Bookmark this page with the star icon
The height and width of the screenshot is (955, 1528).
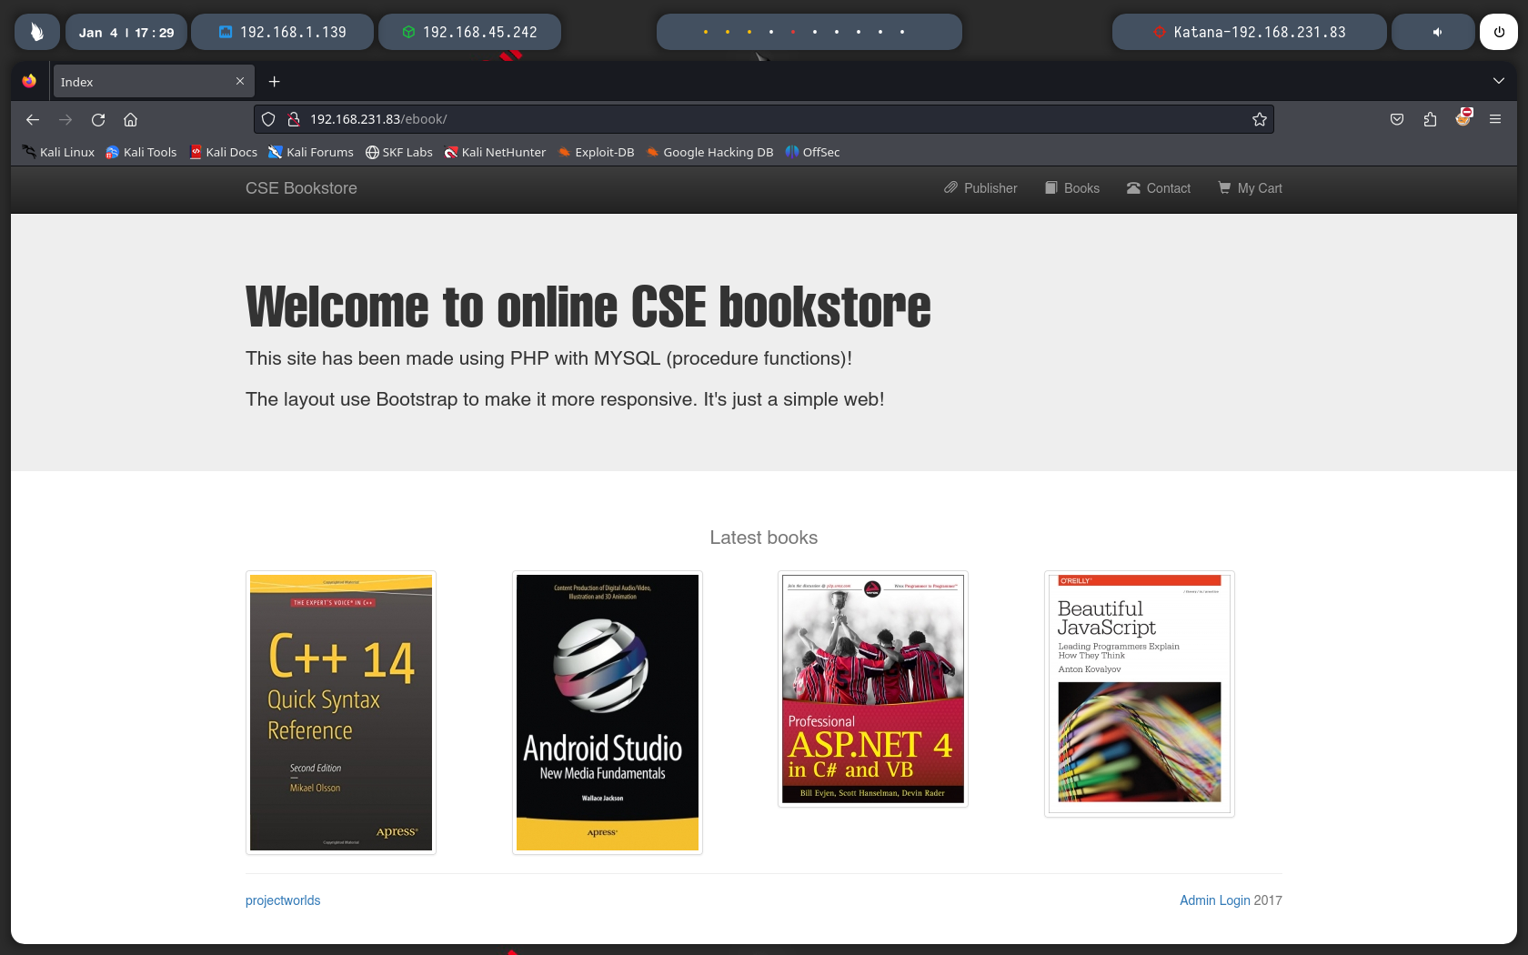1259,119
